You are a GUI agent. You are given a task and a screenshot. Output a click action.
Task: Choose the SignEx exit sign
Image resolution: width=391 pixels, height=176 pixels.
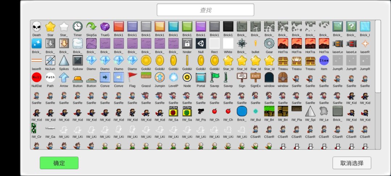click(x=255, y=77)
